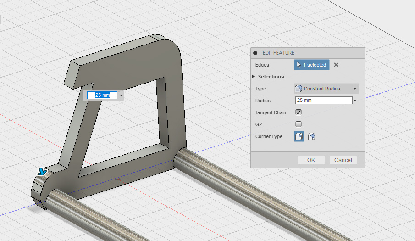415x241 pixels.
Task: Click the Edges '1 selected' selector
Action: point(311,65)
